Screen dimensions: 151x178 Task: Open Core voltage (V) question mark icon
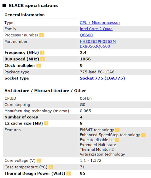[39, 161]
